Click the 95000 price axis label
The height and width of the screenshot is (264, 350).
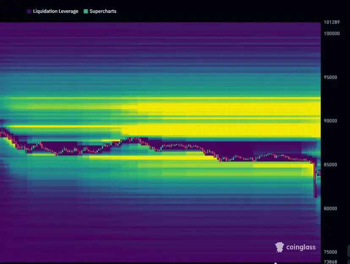331,77
